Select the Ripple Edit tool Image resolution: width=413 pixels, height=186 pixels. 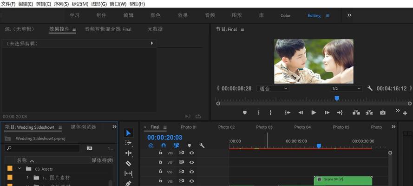pyautogui.click(x=128, y=153)
